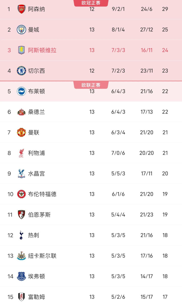Tap the Crystal Palace eagle badge
This screenshot has width=182, height=302.
click(x=21, y=173)
